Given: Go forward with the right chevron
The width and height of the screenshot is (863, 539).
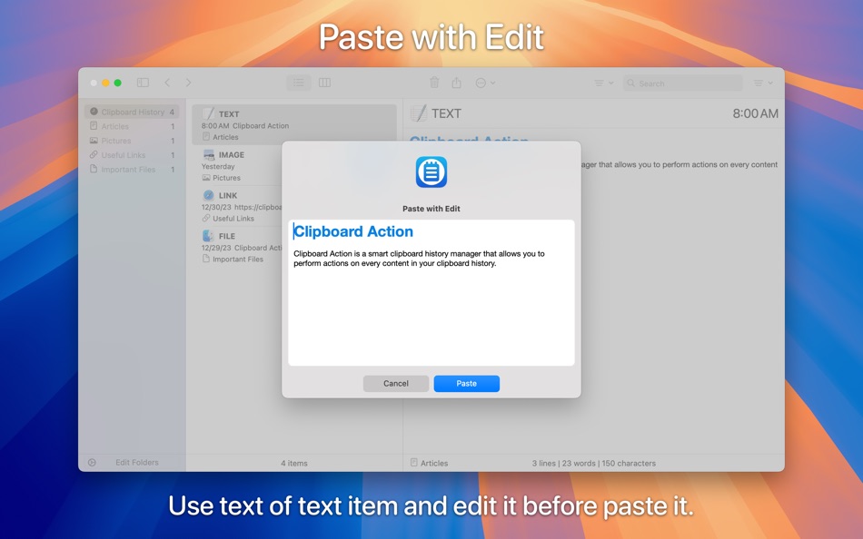Looking at the screenshot, I should click(x=188, y=83).
